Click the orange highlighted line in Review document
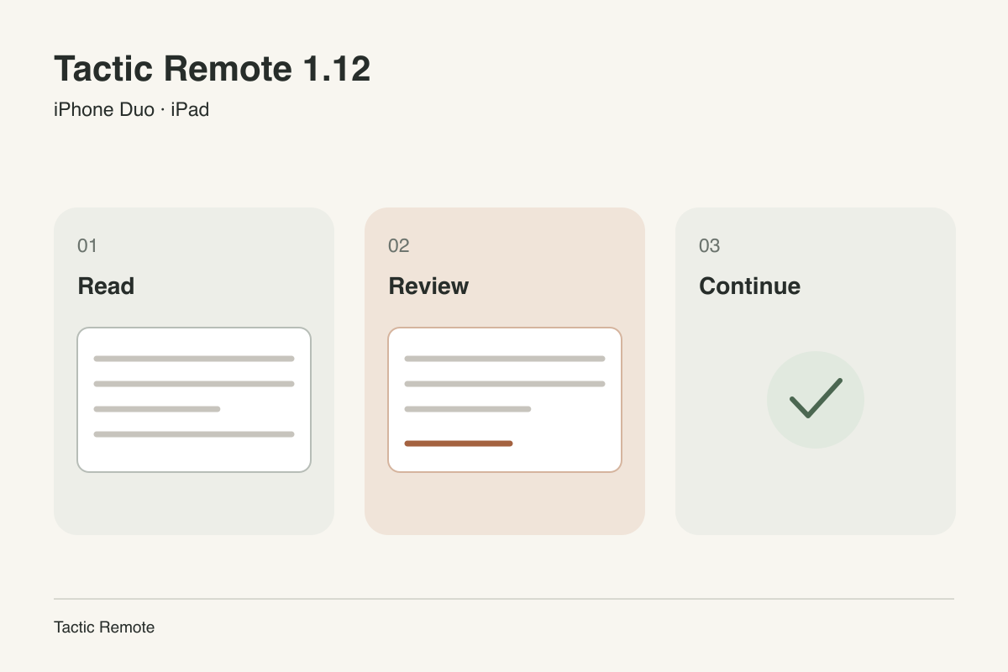The image size is (1008, 672). (459, 443)
